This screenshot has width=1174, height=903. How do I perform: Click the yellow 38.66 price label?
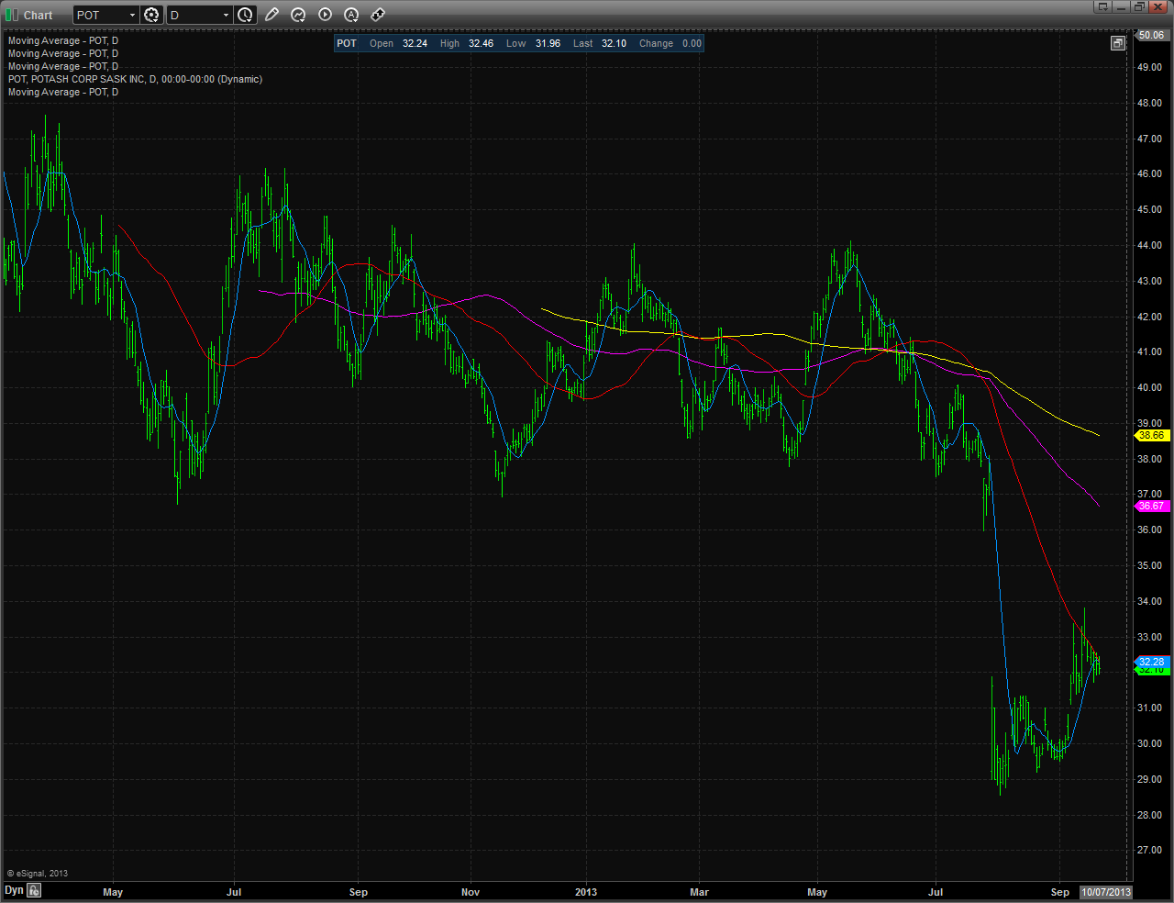point(1153,435)
